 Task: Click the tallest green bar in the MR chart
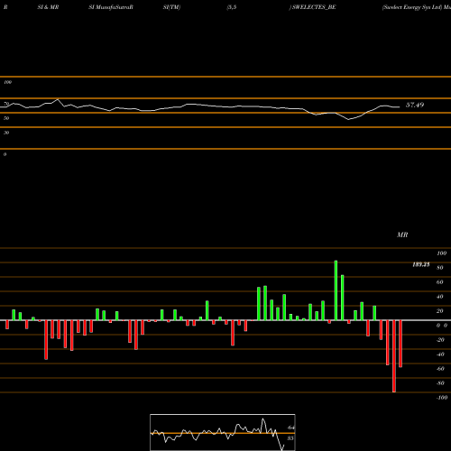336,290
